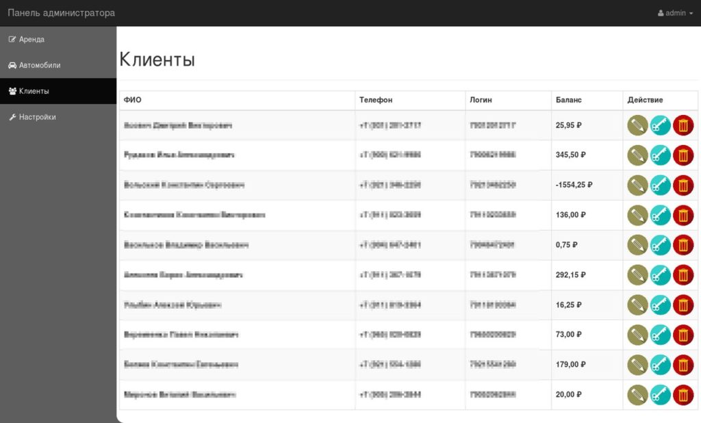Edit client with balance 25,95 ₽
Viewport: 701px width, 423px height.
[637, 126]
